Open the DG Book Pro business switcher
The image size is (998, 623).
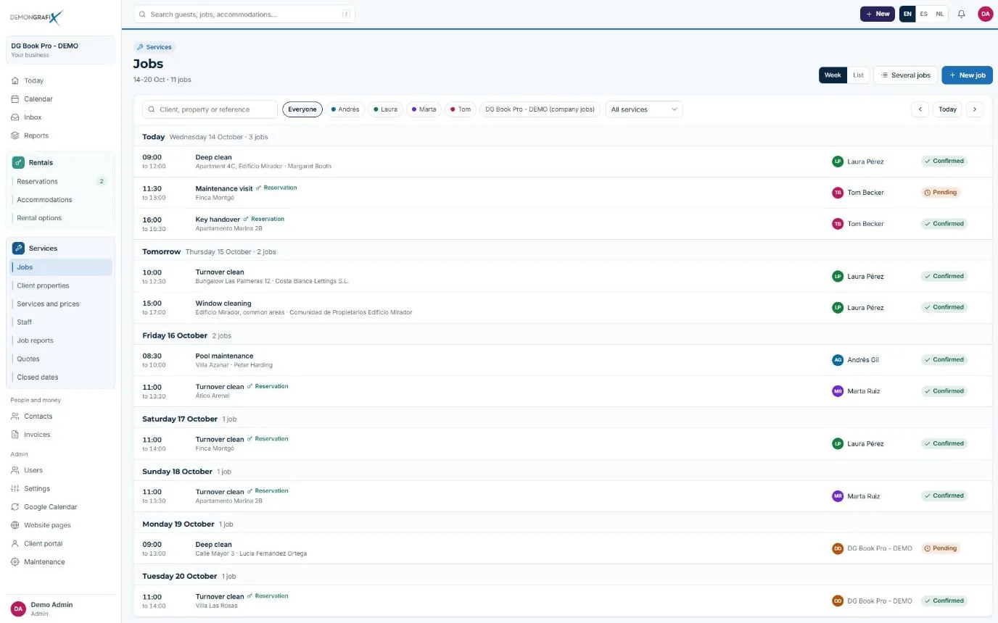60,50
